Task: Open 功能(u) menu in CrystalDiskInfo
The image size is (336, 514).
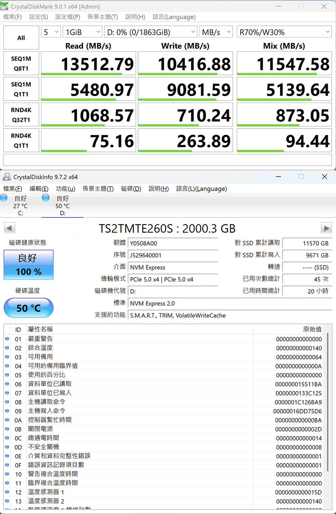Action: click(x=66, y=189)
